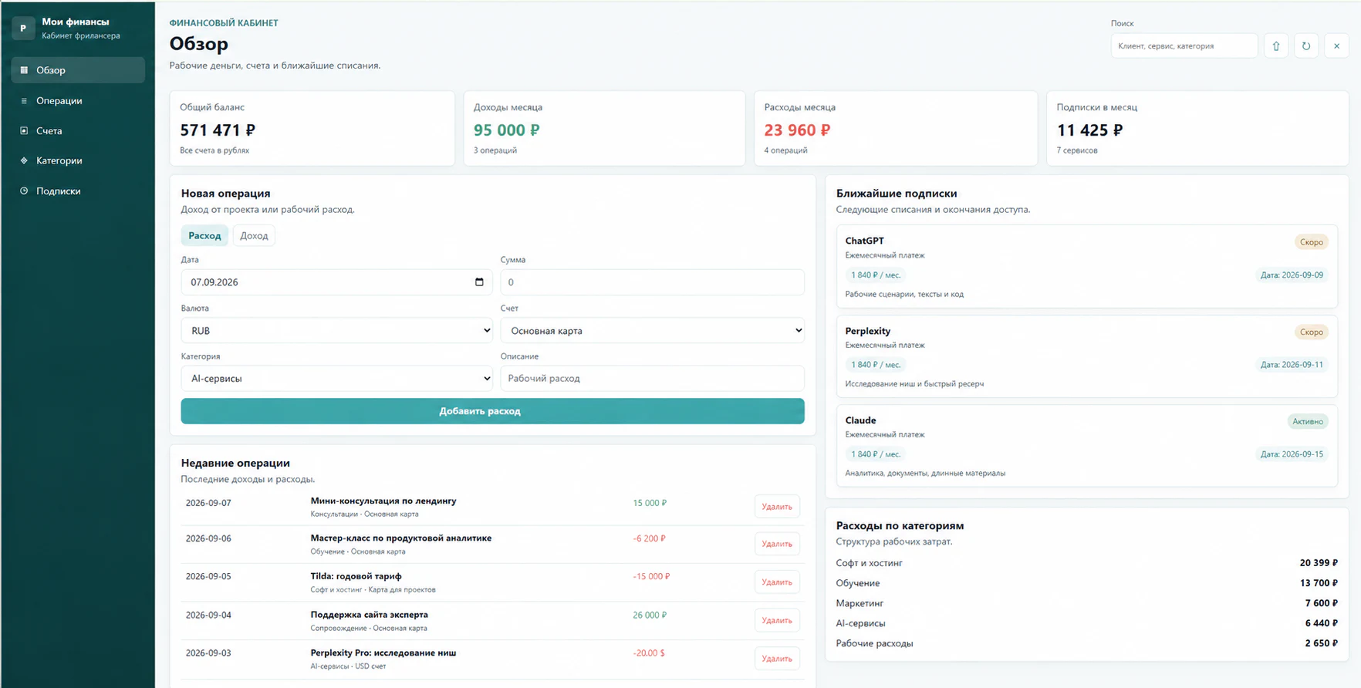Open the Счет dropdown 'Основная карта'
The height and width of the screenshot is (688, 1361).
(x=652, y=331)
